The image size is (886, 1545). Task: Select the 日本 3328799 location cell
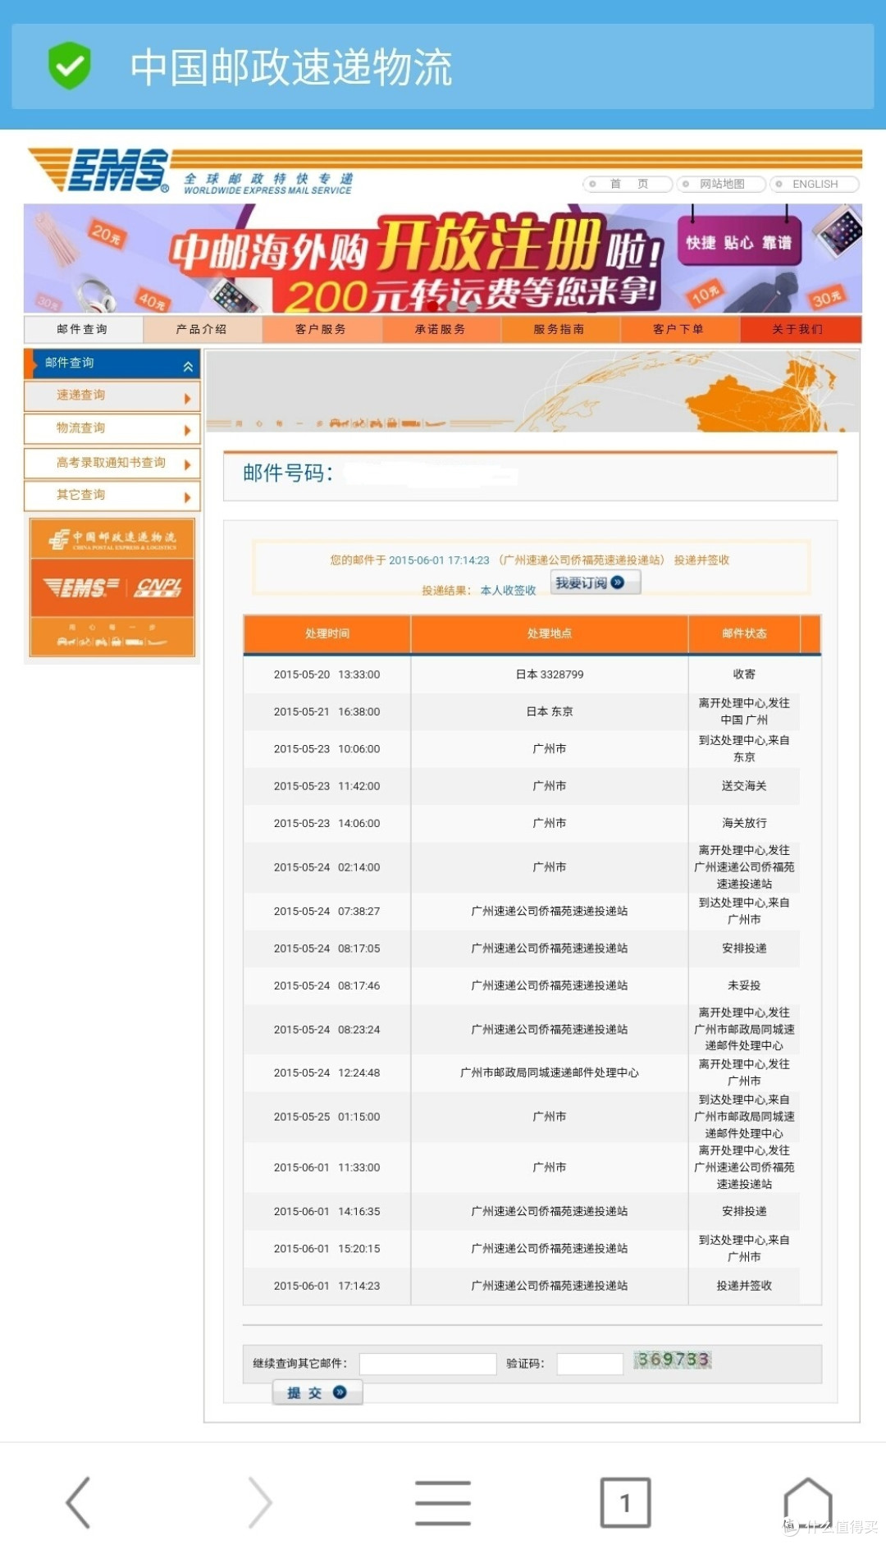550,674
